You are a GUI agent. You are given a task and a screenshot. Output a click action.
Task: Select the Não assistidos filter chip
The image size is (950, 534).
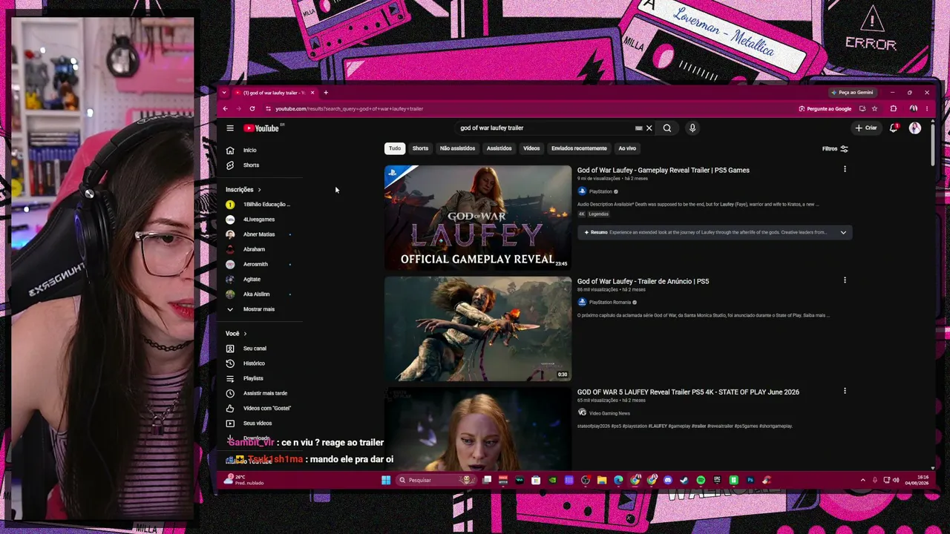[x=457, y=148]
